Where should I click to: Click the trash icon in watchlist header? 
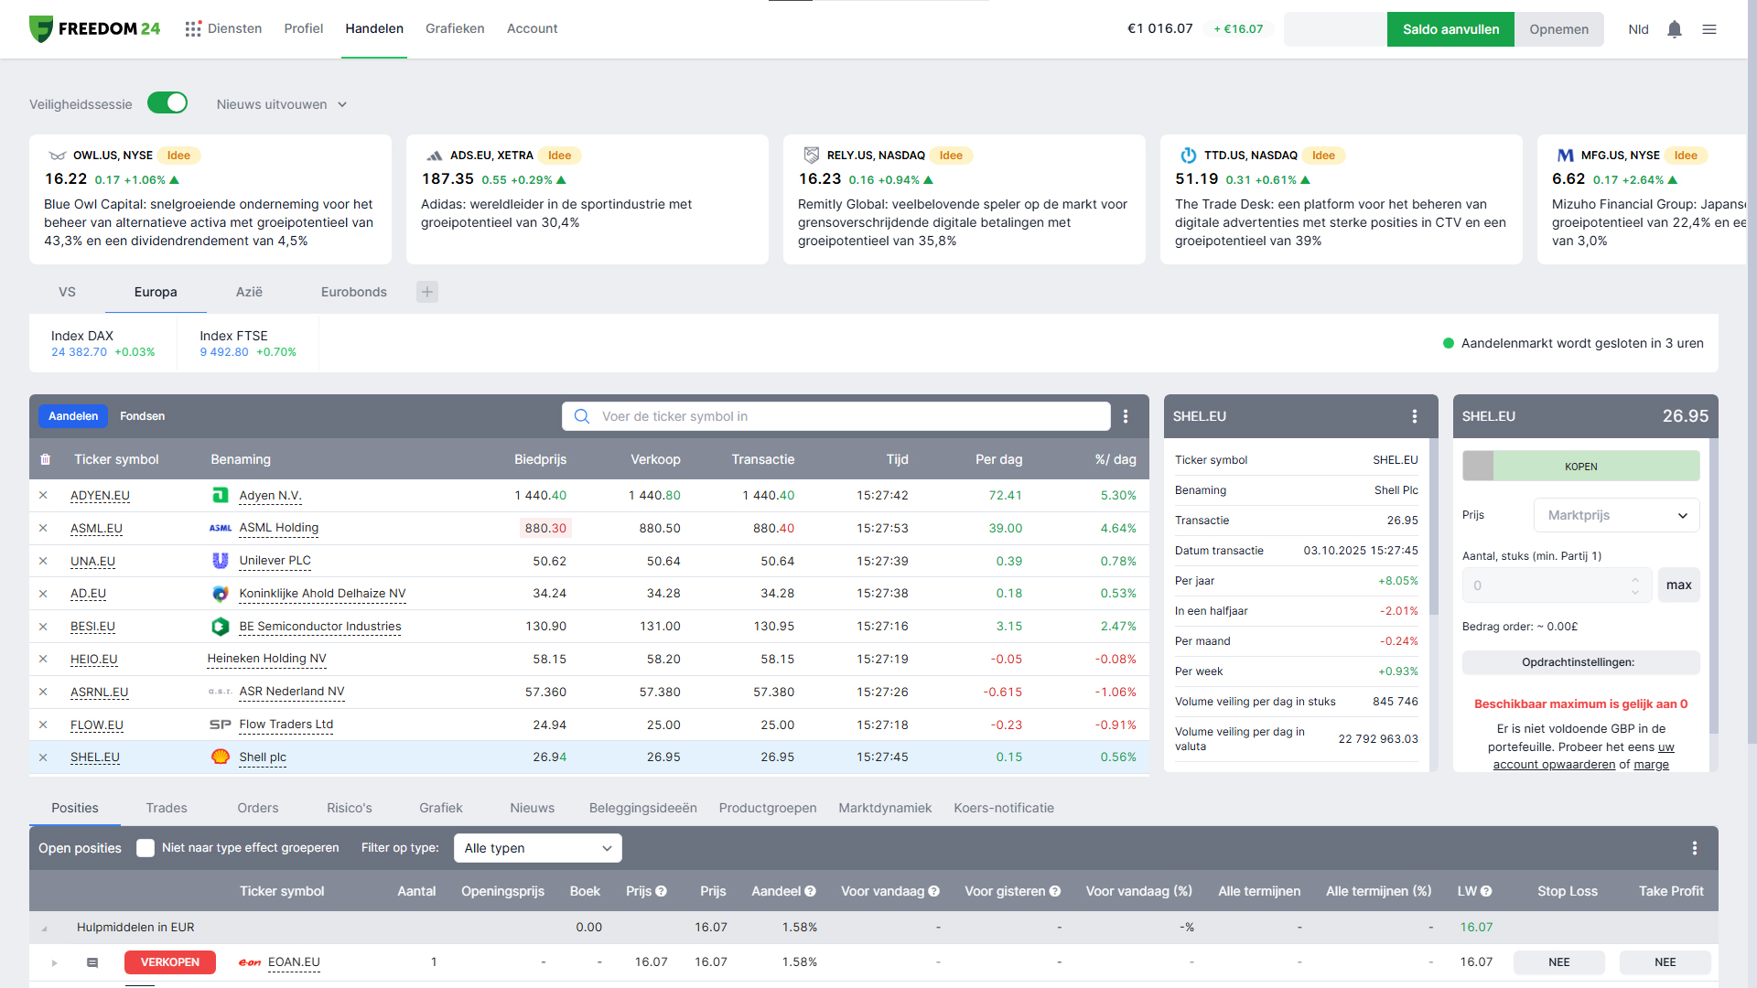click(x=46, y=459)
